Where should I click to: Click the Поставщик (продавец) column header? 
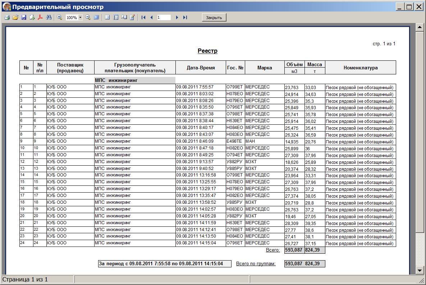pyautogui.click(x=70, y=68)
